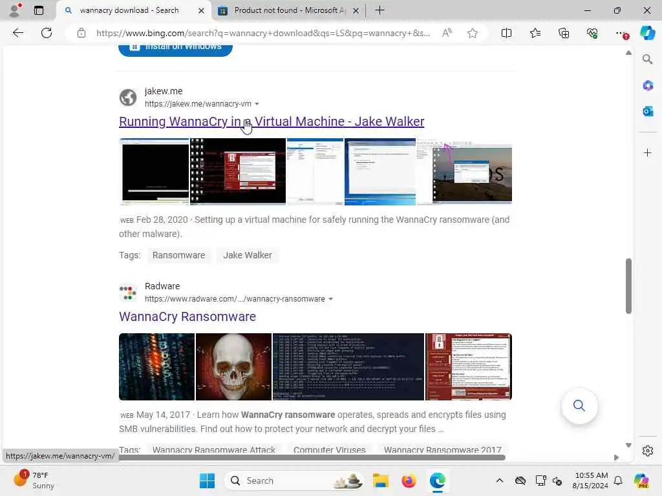Select the Ransomware tag

click(178, 255)
